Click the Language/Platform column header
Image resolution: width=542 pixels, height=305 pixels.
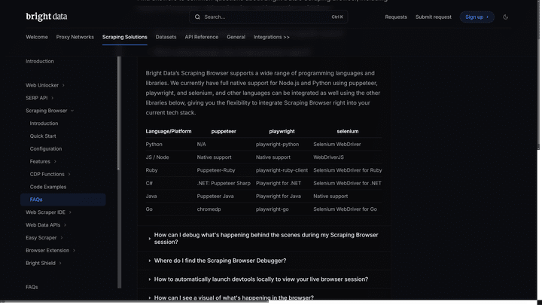(x=169, y=131)
